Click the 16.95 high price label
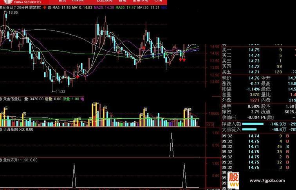The image size is (296, 190). point(13,12)
